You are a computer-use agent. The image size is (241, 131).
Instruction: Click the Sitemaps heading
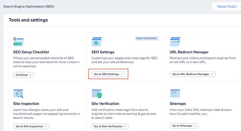point(178,103)
